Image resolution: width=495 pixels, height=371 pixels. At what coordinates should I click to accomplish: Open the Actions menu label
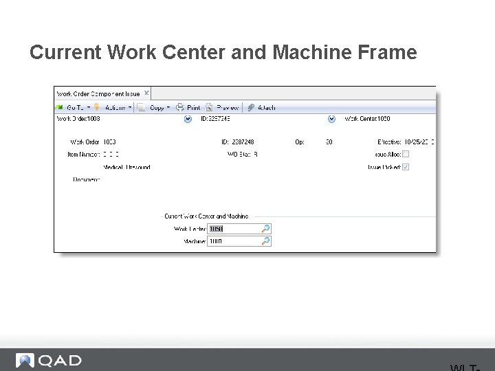click(x=115, y=108)
